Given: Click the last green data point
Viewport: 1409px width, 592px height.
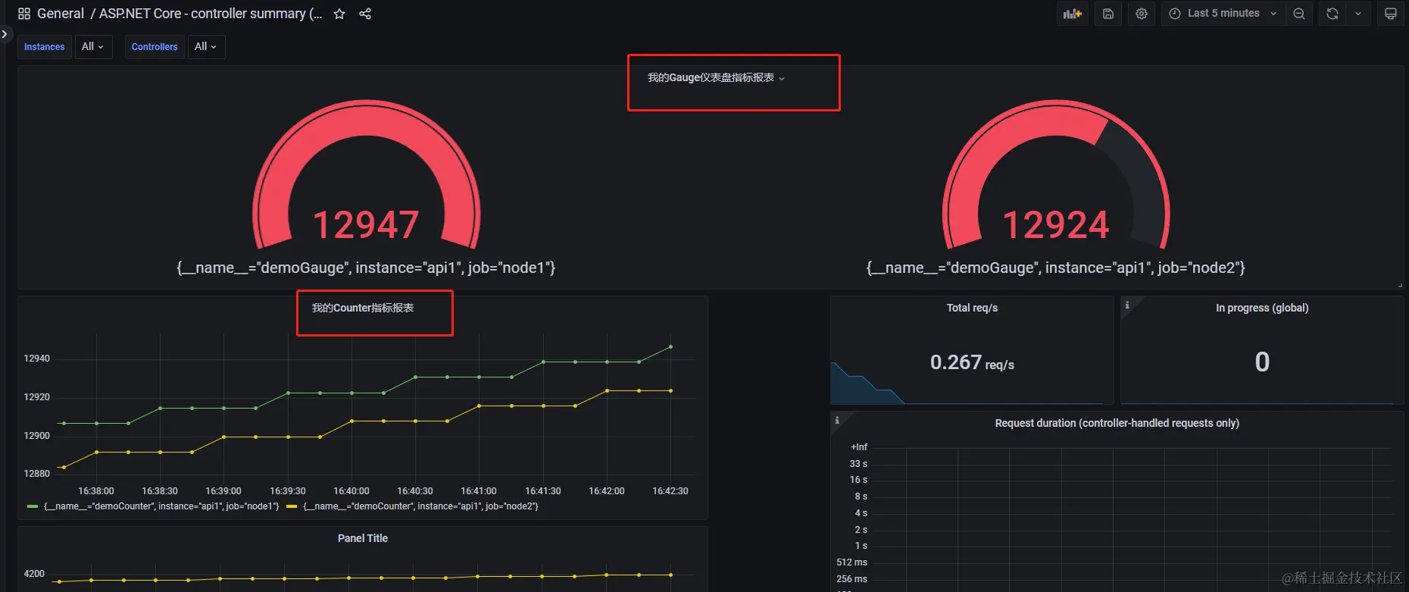Looking at the screenshot, I should [x=670, y=346].
